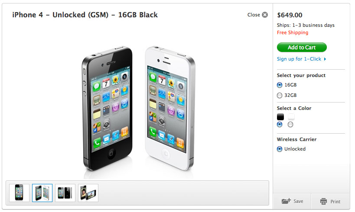Select the 16GB radio option
Screen dimensions: 355x212
coord(280,85)
